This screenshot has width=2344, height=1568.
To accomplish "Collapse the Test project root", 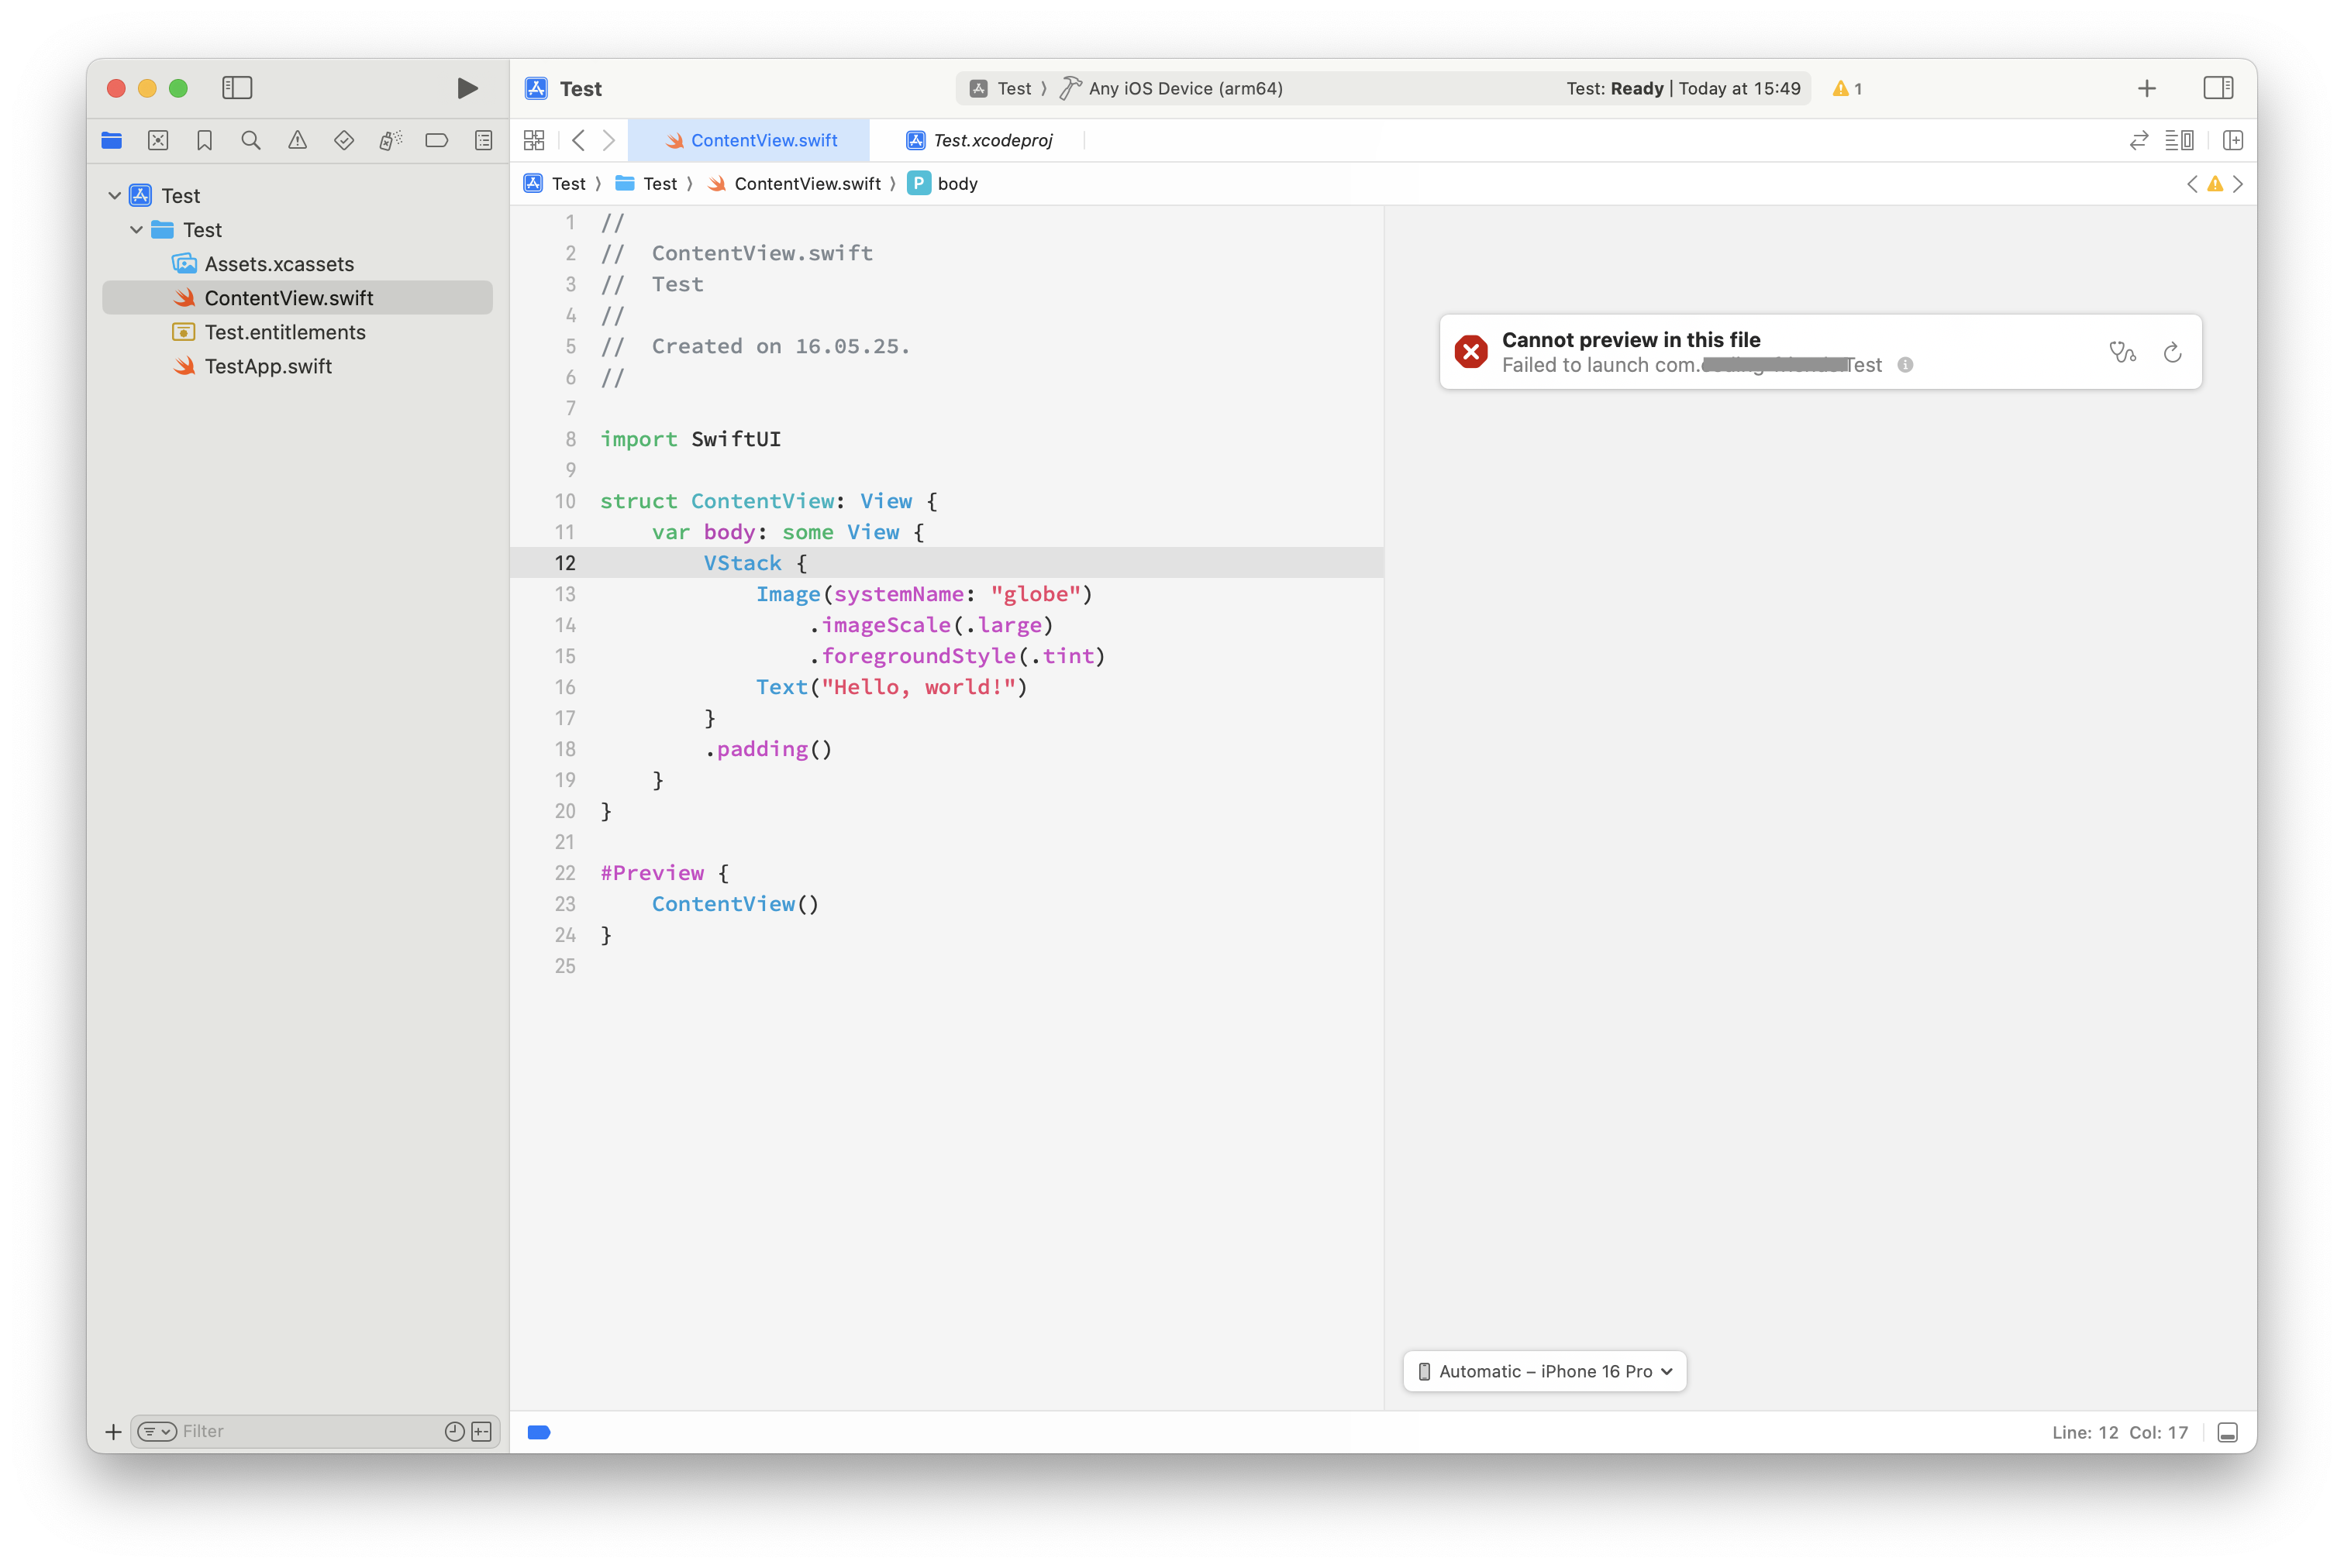I will tap(115, 195).
